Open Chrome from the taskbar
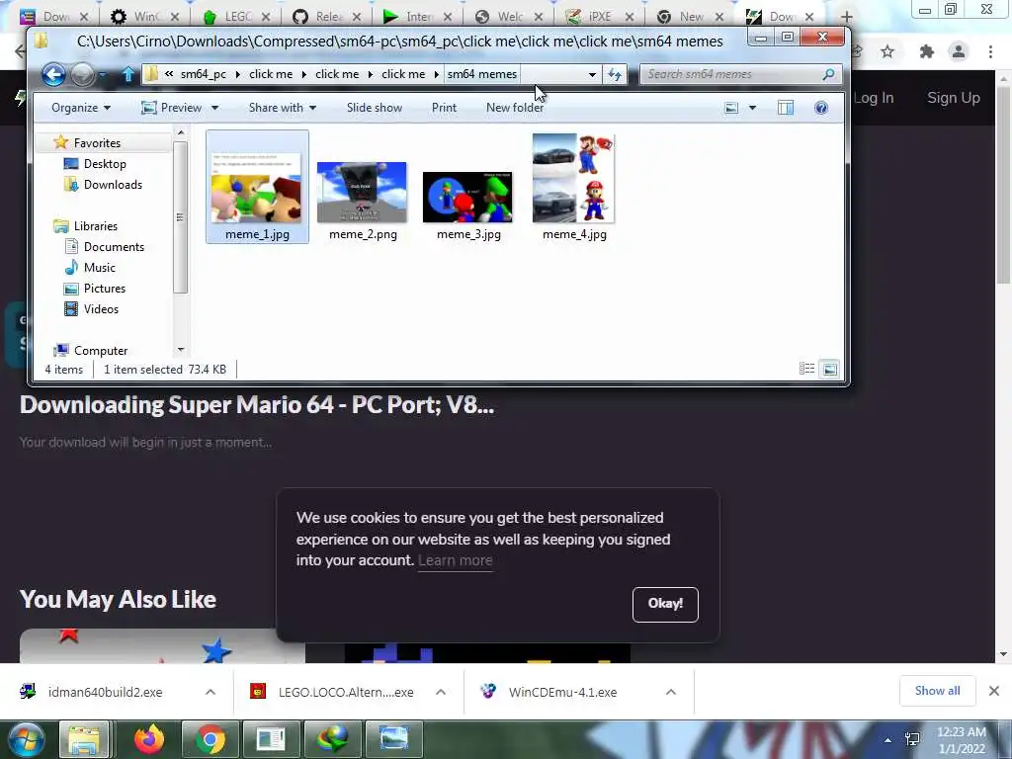Screen dimensions: 1012x759 click(210, 739)
